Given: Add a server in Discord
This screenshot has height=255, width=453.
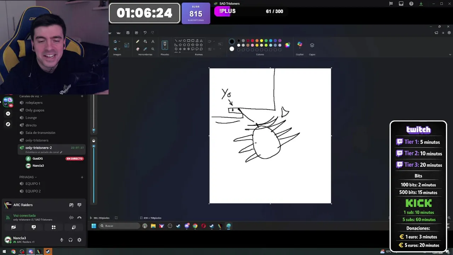Looking at the screenshot, I should point(8,114).
